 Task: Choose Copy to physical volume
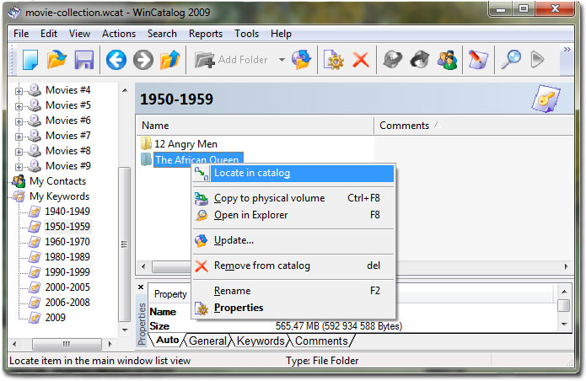pos(293,198)
